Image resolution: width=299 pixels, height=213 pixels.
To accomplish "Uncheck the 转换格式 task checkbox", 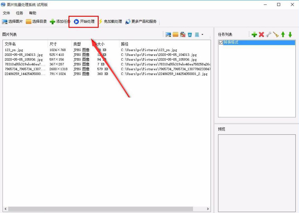I will [x=221, y=42].
